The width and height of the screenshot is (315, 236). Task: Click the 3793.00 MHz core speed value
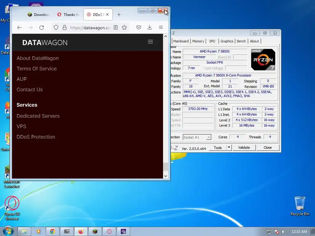click(x=198, y=109)
